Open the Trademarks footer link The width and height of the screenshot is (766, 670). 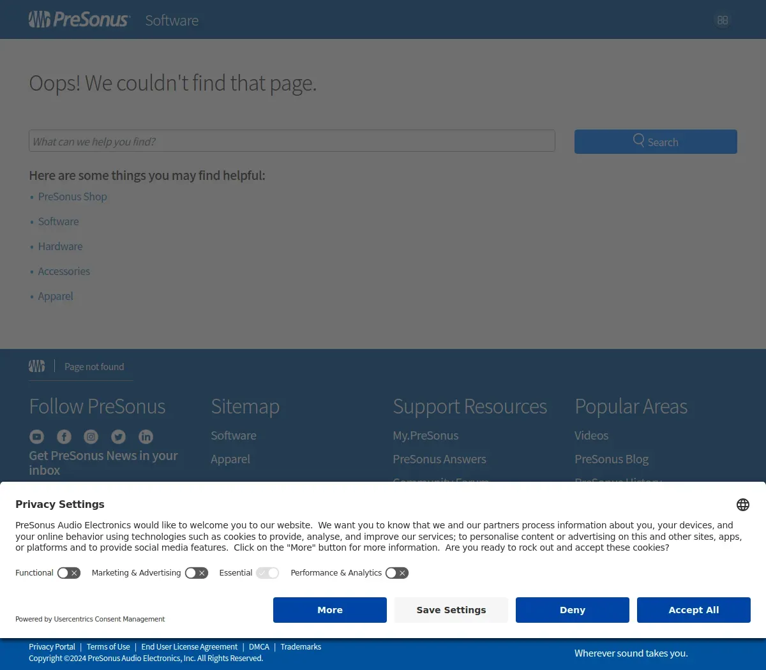coord(301,647)
